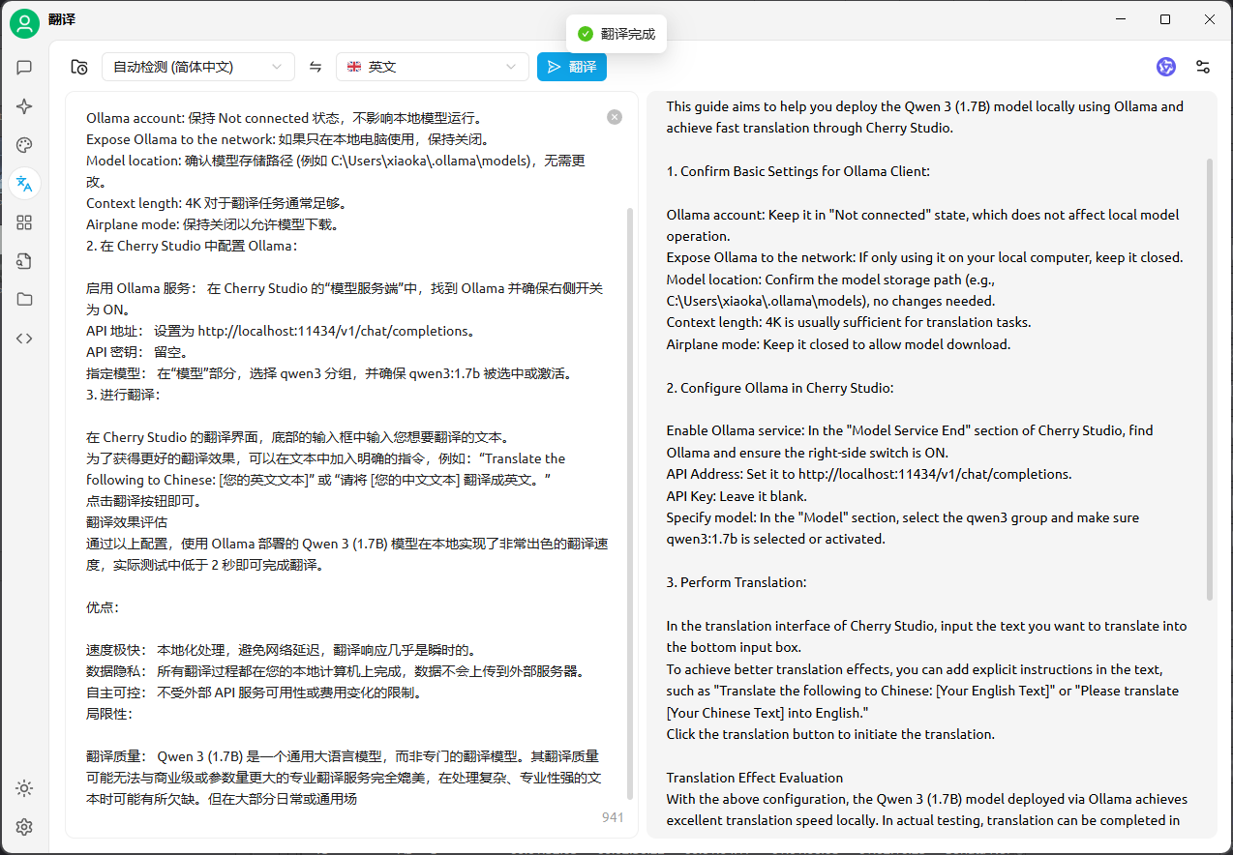Image resolution: width=1233 pixels, height=855 pixels.
Task: Click the translated output scrollbar
Action: [1209, 379]
